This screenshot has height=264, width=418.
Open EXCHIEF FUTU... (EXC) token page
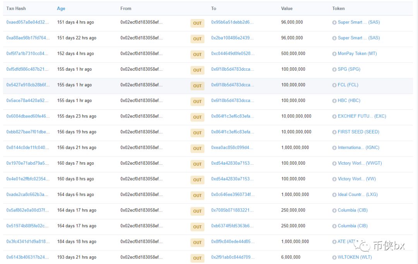[x=362, y=117]
